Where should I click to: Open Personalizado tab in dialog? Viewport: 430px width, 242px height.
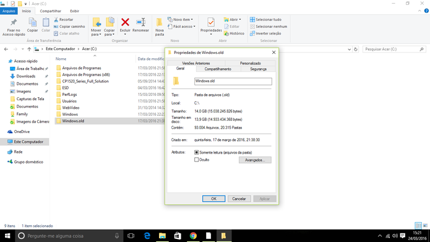coord(250,63)
